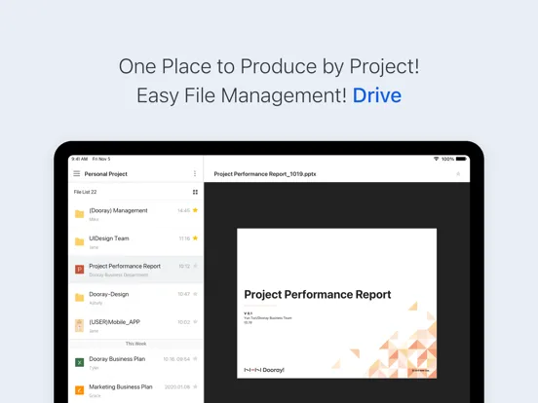Click the UIDesign Team row name
The width and height of the screenshot is (538, 403).
[109, 238]
